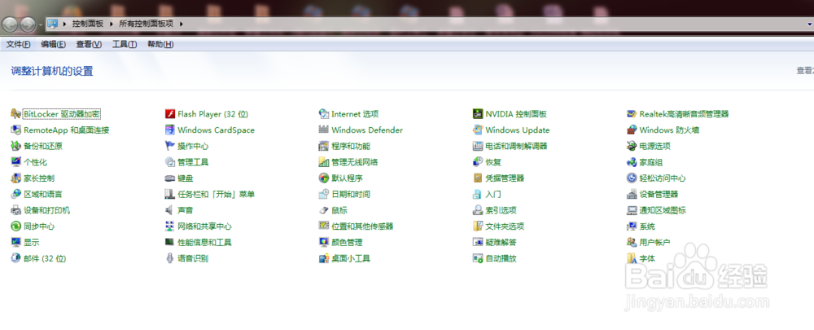Open the 语音识别 link

[193, 259]
